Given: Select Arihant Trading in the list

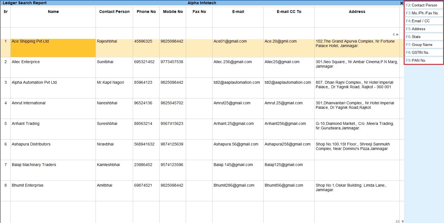Looking at the screenshot, I should 25,123.
